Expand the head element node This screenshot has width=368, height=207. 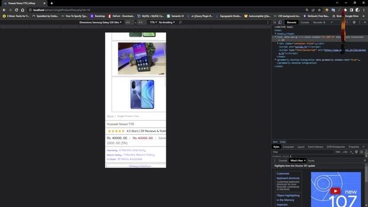click(x=275, y=33)
